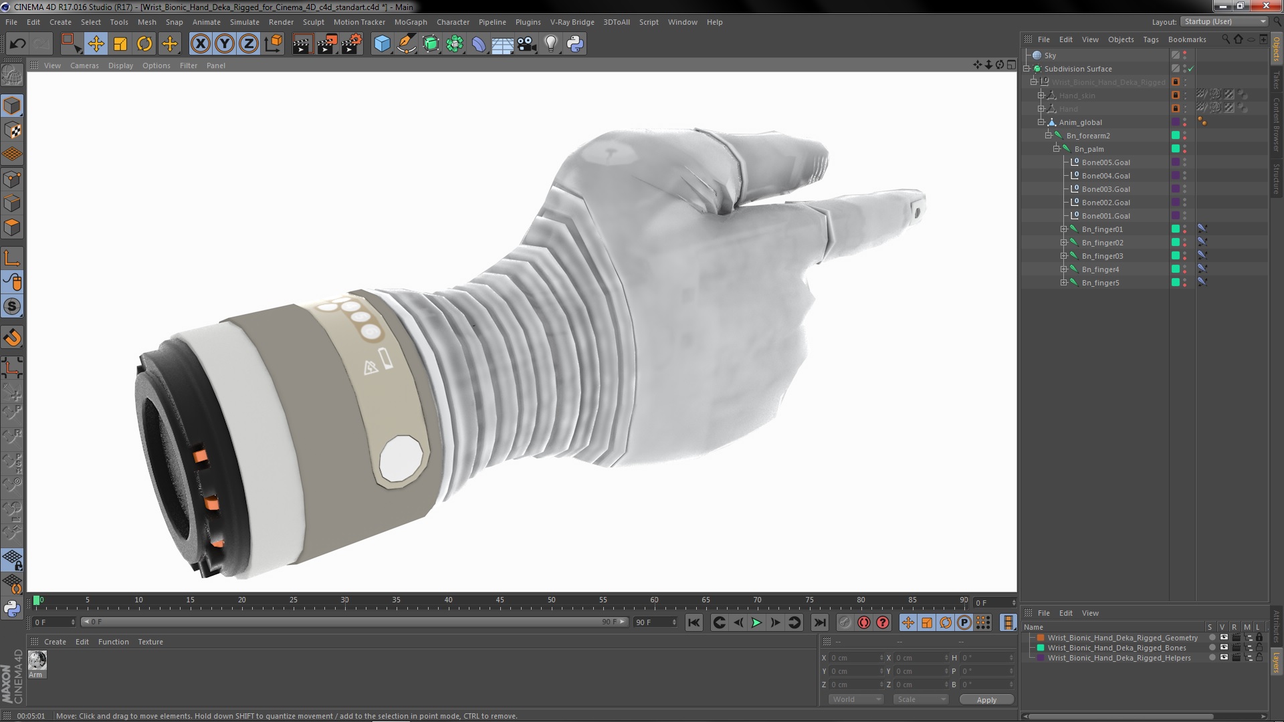Open Edit Render Settings icon
1284x722 pixels.
tap(352, 44)
